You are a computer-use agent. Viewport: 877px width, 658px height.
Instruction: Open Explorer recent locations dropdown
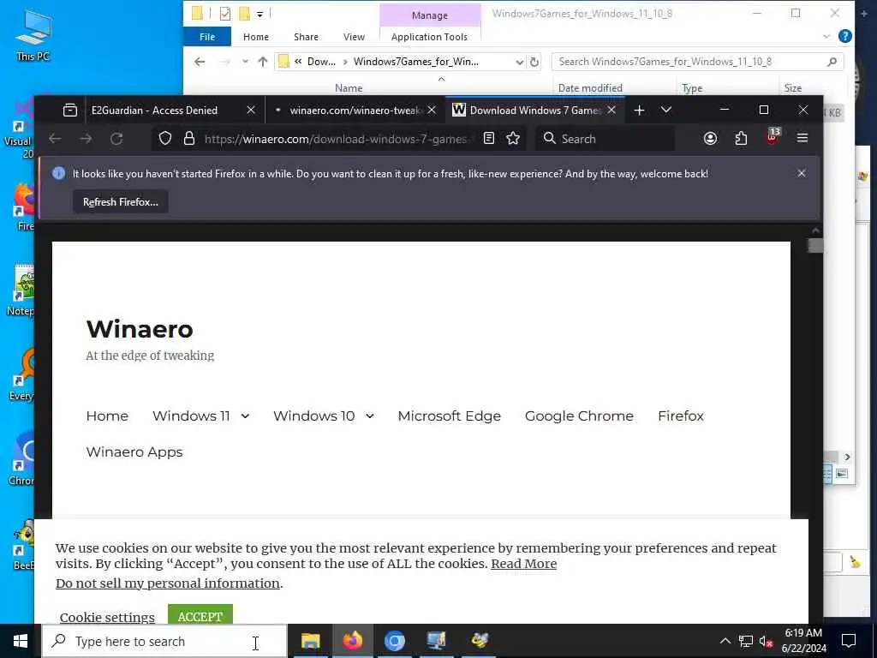245,62
